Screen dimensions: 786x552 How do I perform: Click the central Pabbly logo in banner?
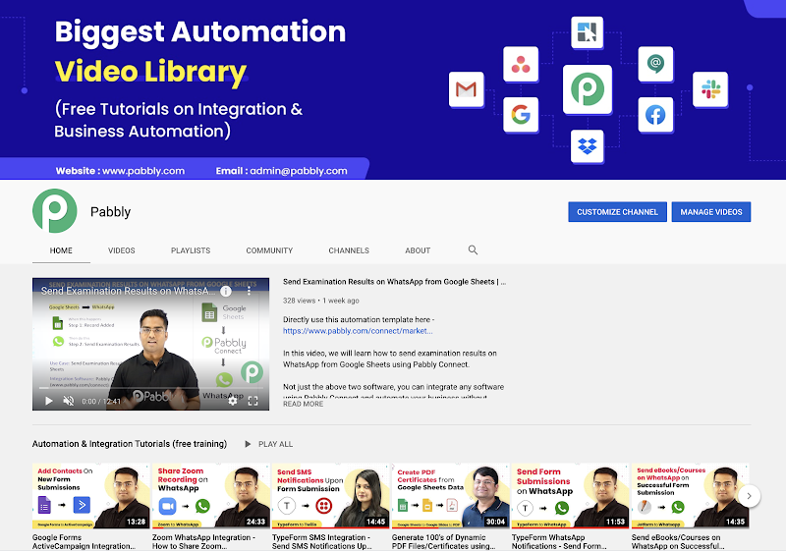pos(588,89)
